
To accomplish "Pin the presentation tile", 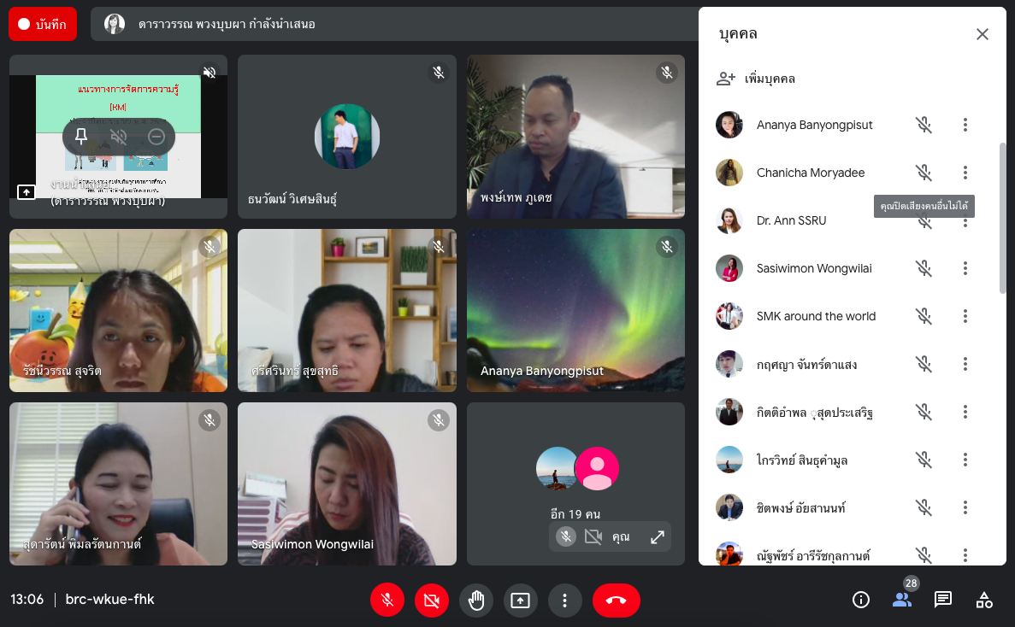I will (x=81, y=137).
